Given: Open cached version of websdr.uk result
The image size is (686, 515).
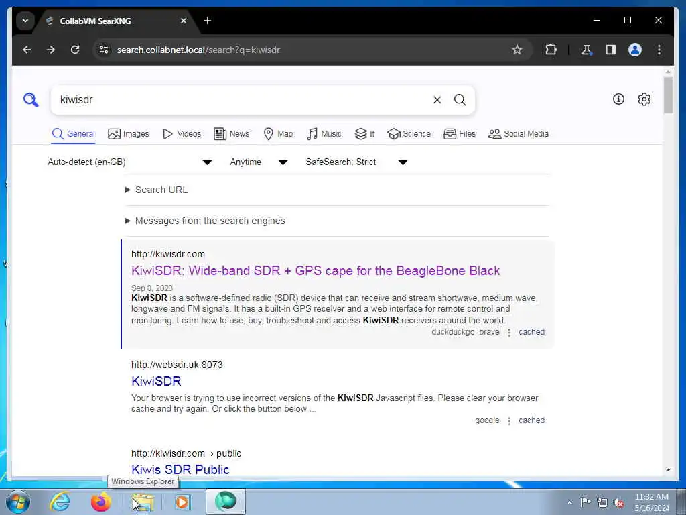Looking at the screenshot, I should click(531, 420).
